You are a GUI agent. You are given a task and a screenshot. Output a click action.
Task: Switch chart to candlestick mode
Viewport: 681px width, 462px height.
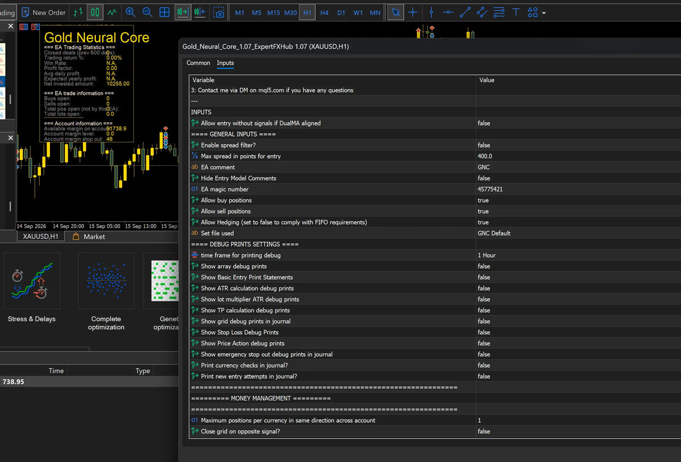pos(95,12)
